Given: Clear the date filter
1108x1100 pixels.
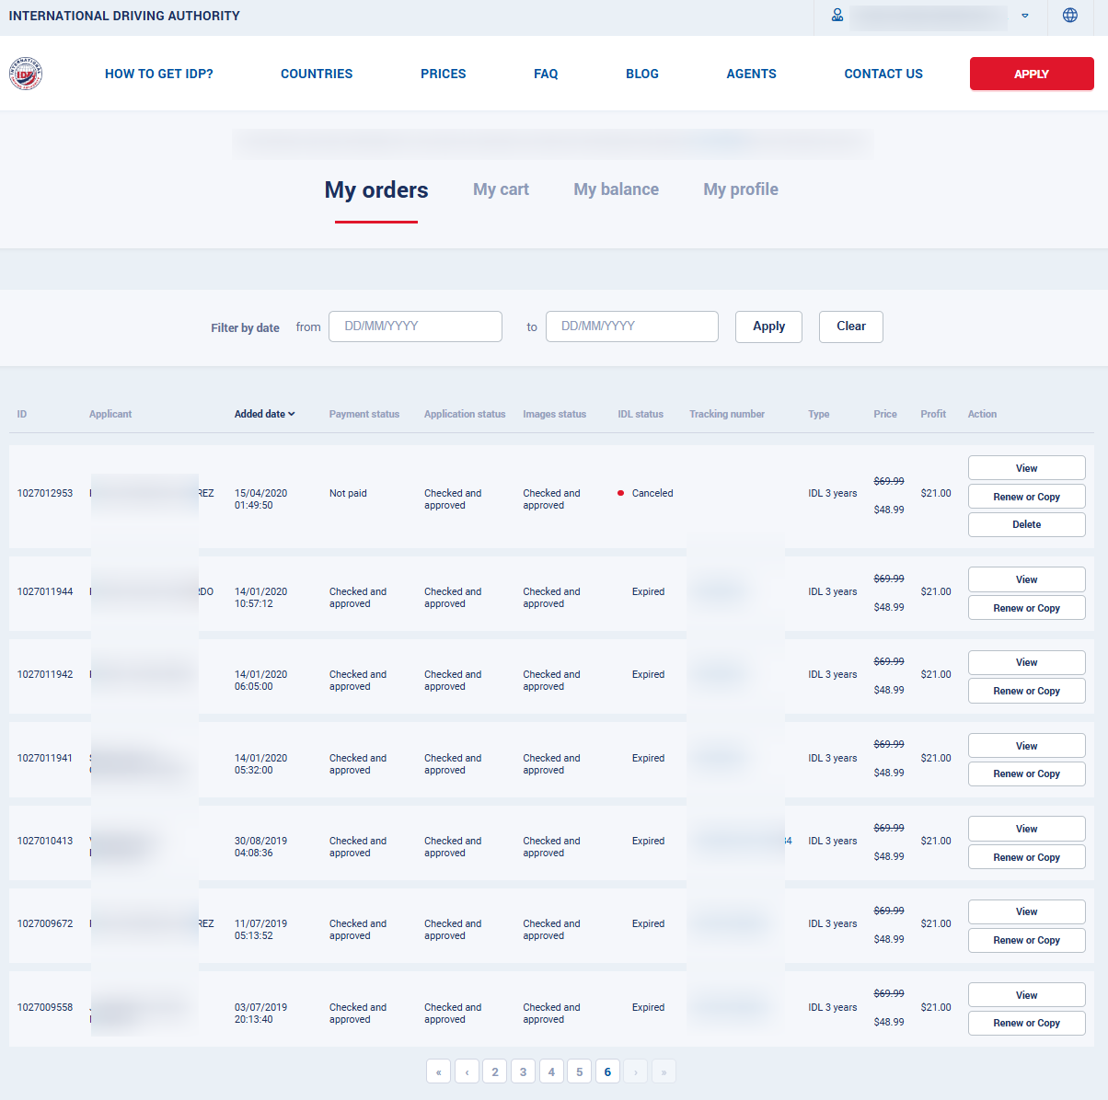Looking at the screenshot, I should [x=850, y=327].
